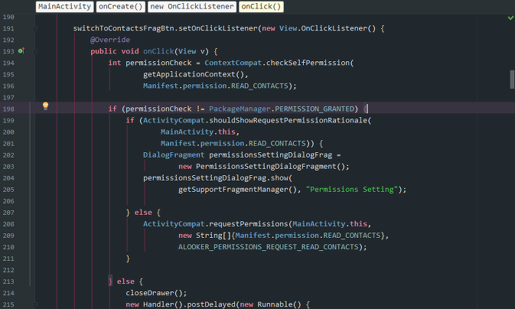The height and width of the screenshot is (309, 515).
Task: Select the MainActivity breadcrumb
Action: pos(65,7)
